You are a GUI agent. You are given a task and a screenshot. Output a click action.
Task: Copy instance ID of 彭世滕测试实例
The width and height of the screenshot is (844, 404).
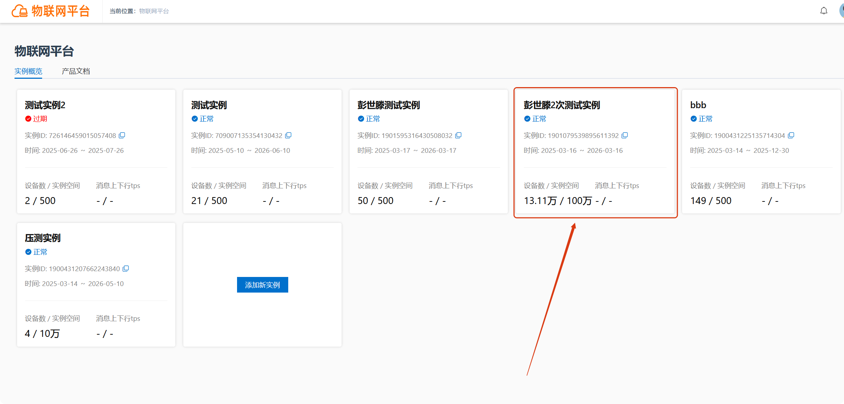(x=458, y=135)
